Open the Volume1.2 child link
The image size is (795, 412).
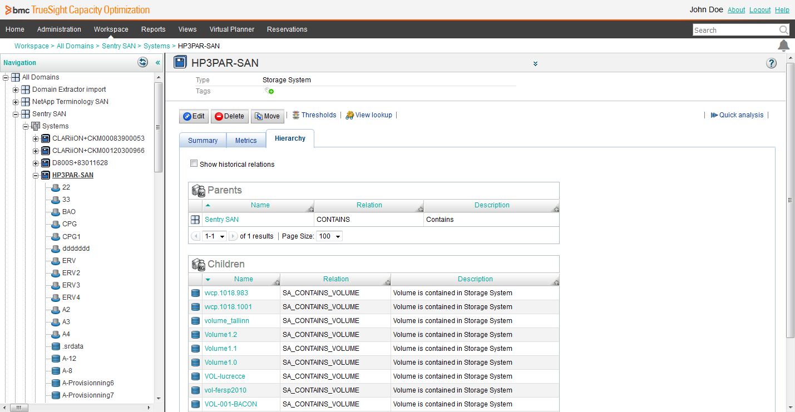(221, 335)
